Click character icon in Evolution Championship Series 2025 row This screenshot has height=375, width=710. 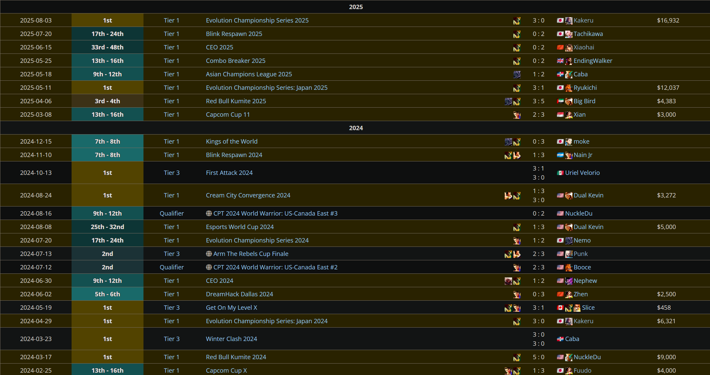click(x=517, y=21)
